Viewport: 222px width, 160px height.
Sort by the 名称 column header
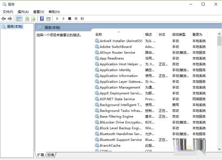click(x=119, y=35)
